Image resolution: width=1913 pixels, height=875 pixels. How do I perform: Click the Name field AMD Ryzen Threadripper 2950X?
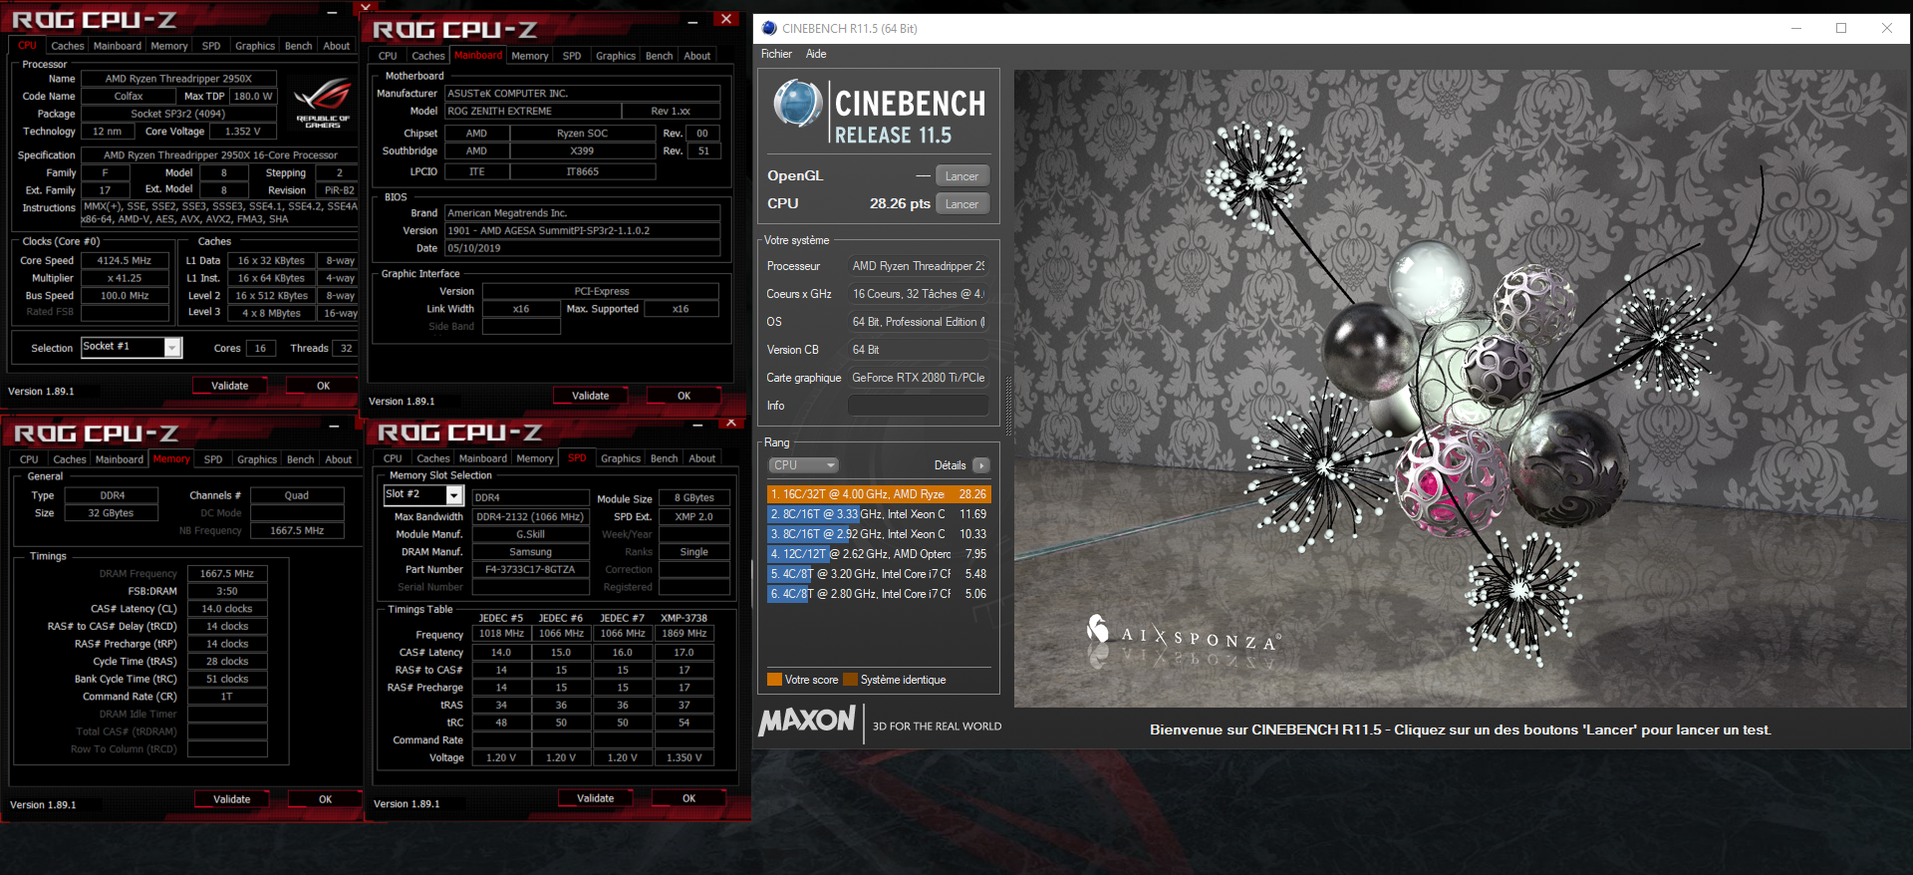click(178, 79)
